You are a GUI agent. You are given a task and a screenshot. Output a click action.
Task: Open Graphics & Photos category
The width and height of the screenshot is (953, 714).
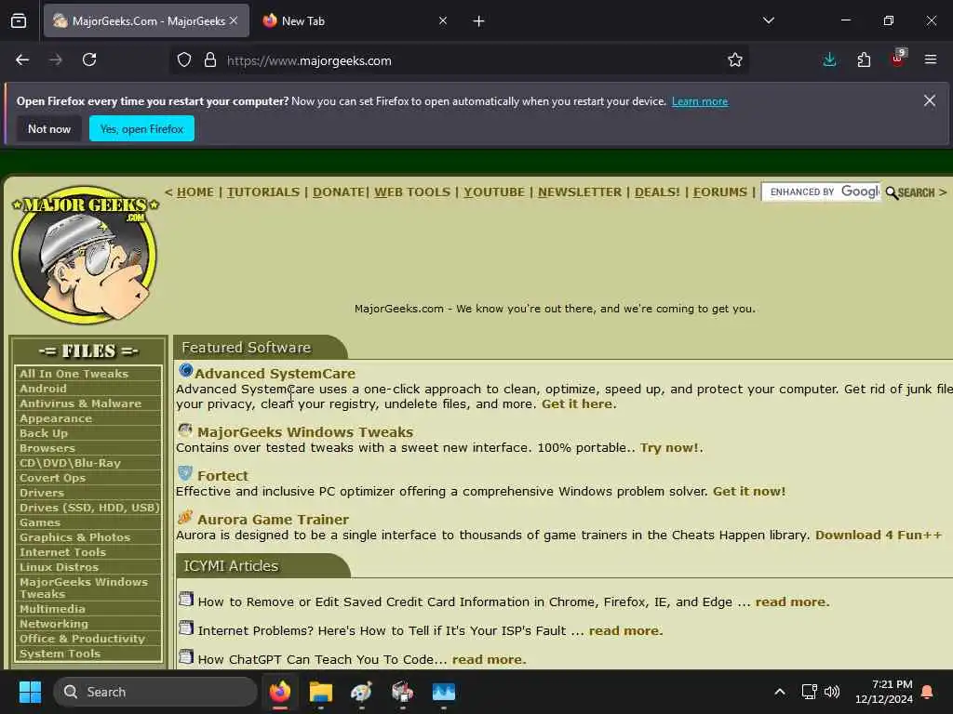point(74,537)
